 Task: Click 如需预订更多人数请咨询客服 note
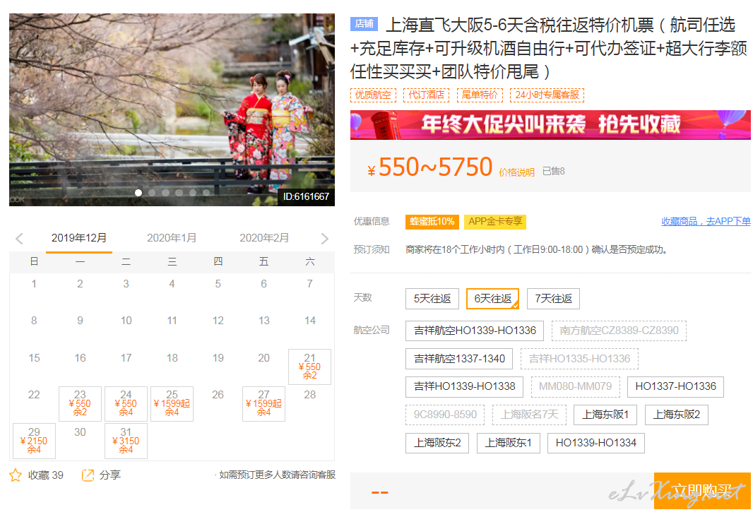[x=275, y=475]
